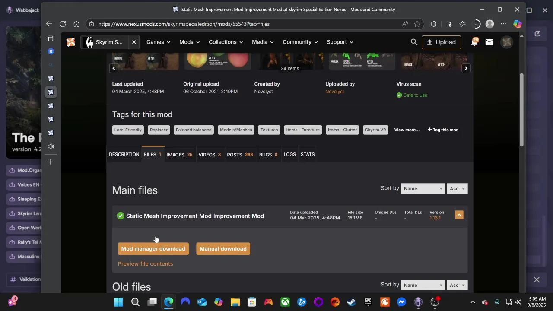Select the Models/Meshes tag
Image resolution: width=553 pixels, height=311 pixels.
pyautogui.click(x=236, y=130)
